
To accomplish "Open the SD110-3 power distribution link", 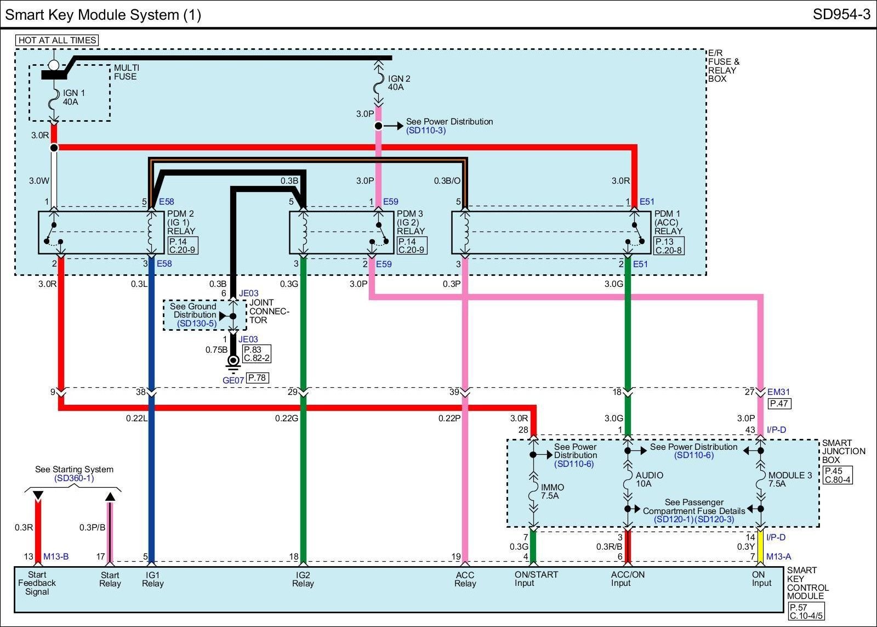I will 426,131.
